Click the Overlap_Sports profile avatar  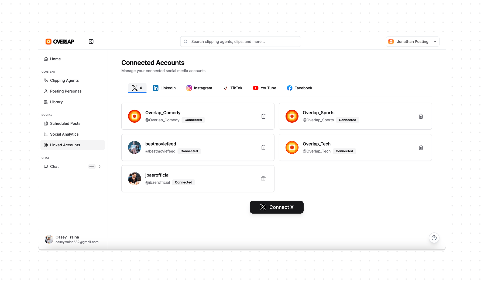tap(292, 116)
